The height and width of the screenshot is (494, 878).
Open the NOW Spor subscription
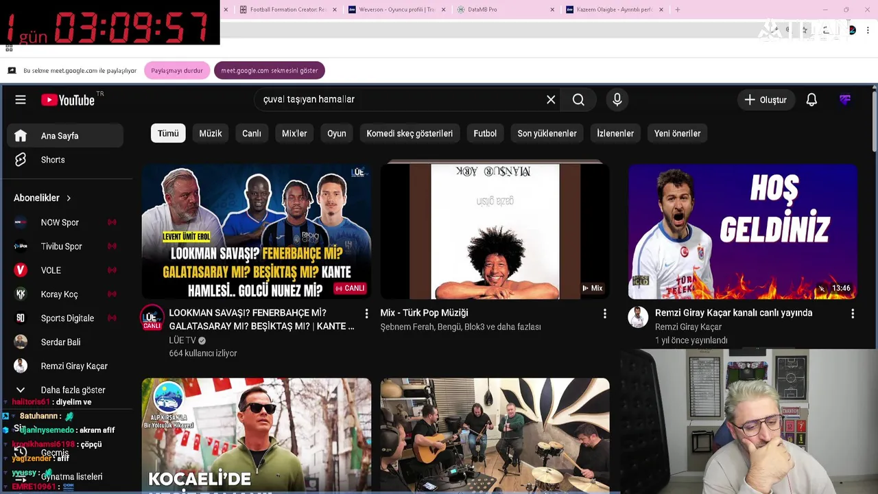tap(65, 222)
